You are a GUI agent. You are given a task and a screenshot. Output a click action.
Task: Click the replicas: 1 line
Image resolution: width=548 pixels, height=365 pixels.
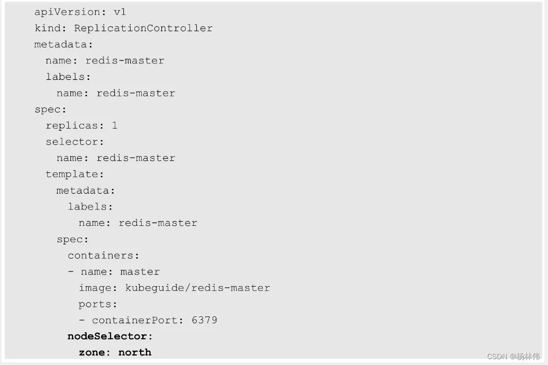click(x=81, y=125)
